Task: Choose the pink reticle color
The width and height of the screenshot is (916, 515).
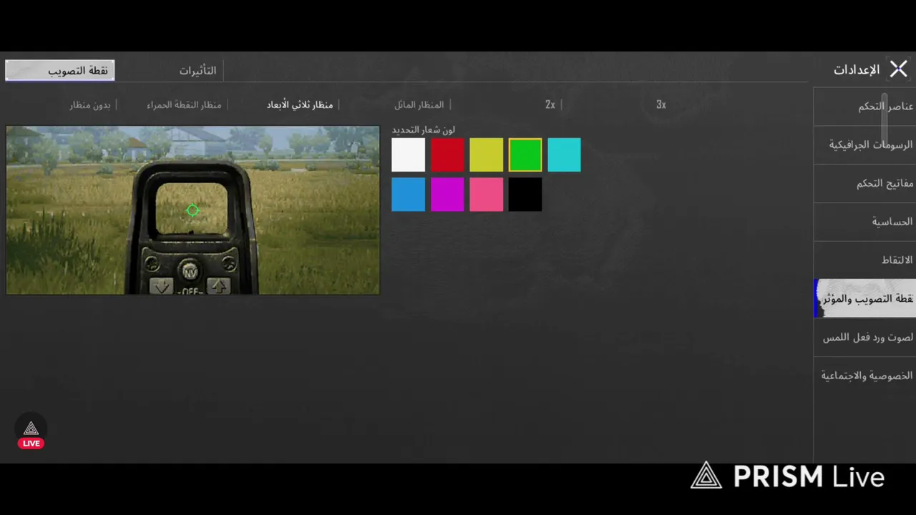Action: click(x=486, y=195)
